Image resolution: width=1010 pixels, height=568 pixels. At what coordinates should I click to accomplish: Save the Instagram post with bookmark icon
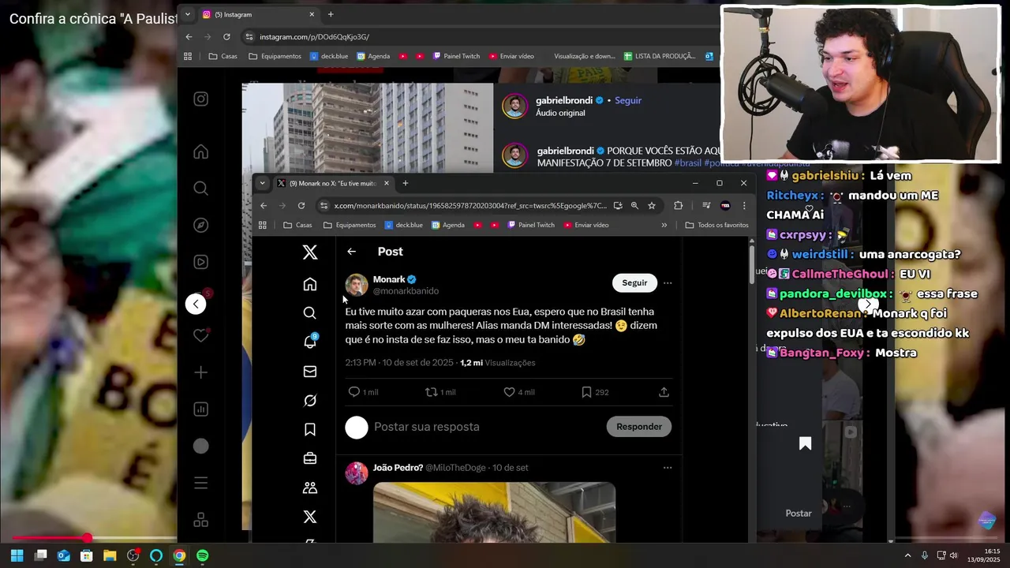point(805,443)
